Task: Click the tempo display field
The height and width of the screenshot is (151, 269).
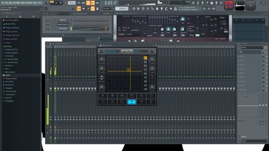Action: [71, 3]
